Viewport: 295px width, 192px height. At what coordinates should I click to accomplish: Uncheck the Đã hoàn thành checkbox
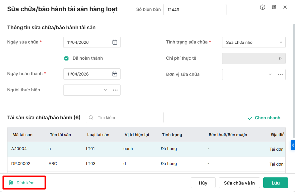(x=66, y=58)
